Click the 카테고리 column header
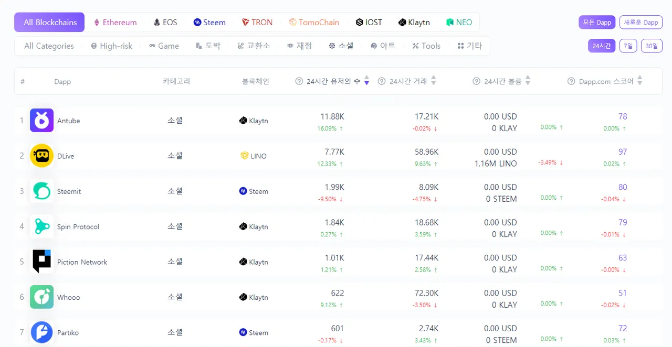The width and height of the screenshot is (672, 347). pos(176,81)
